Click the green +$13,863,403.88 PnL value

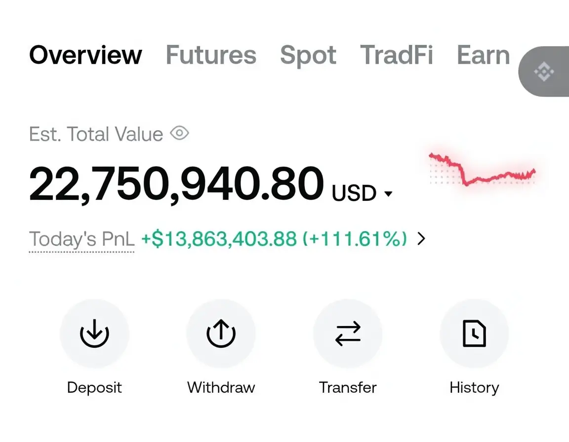pos(219,239)
